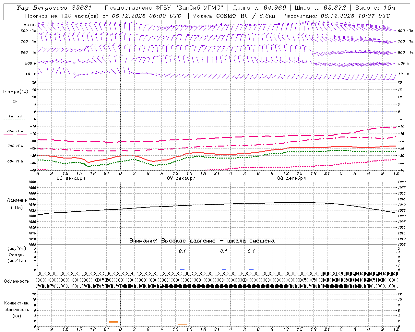This screenshot has width=415, height=332.
Task: Click the green dotted dew point curve
Action: click(x=217, y=158)
